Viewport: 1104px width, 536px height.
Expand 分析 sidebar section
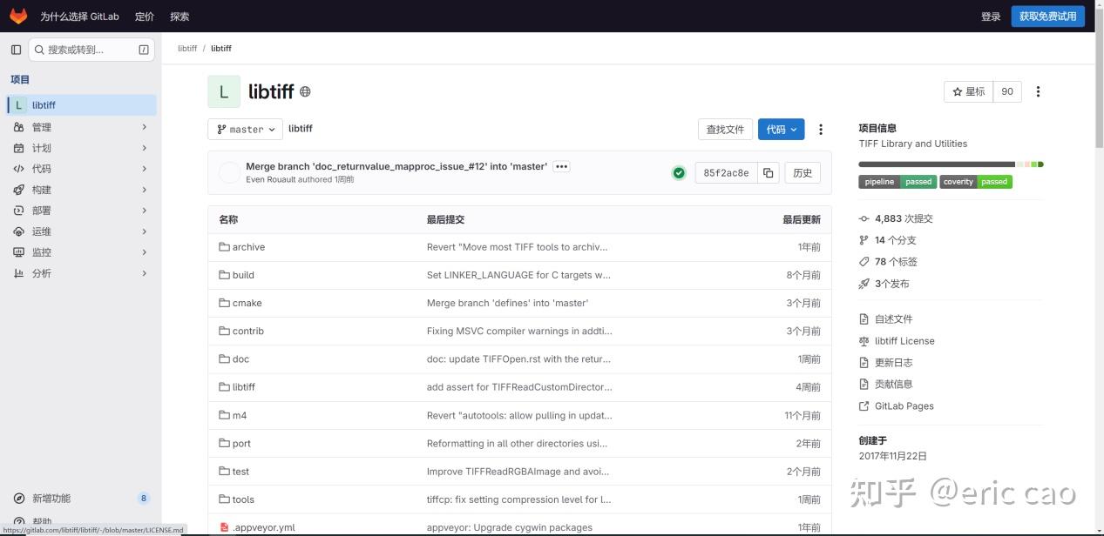[x=80, y=273]
